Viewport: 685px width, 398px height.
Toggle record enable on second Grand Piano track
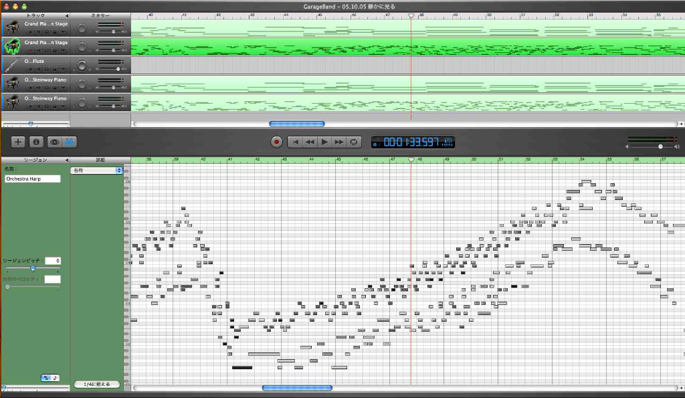pos(29,51)
